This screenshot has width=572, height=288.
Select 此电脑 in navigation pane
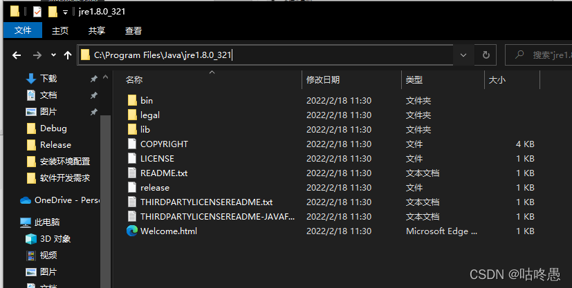pos(47,222)
